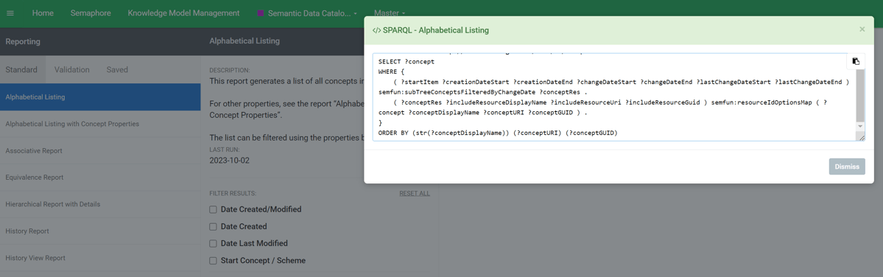Check the Date Created filter
This screenshot has width=883, height=277.
(213, 226)
